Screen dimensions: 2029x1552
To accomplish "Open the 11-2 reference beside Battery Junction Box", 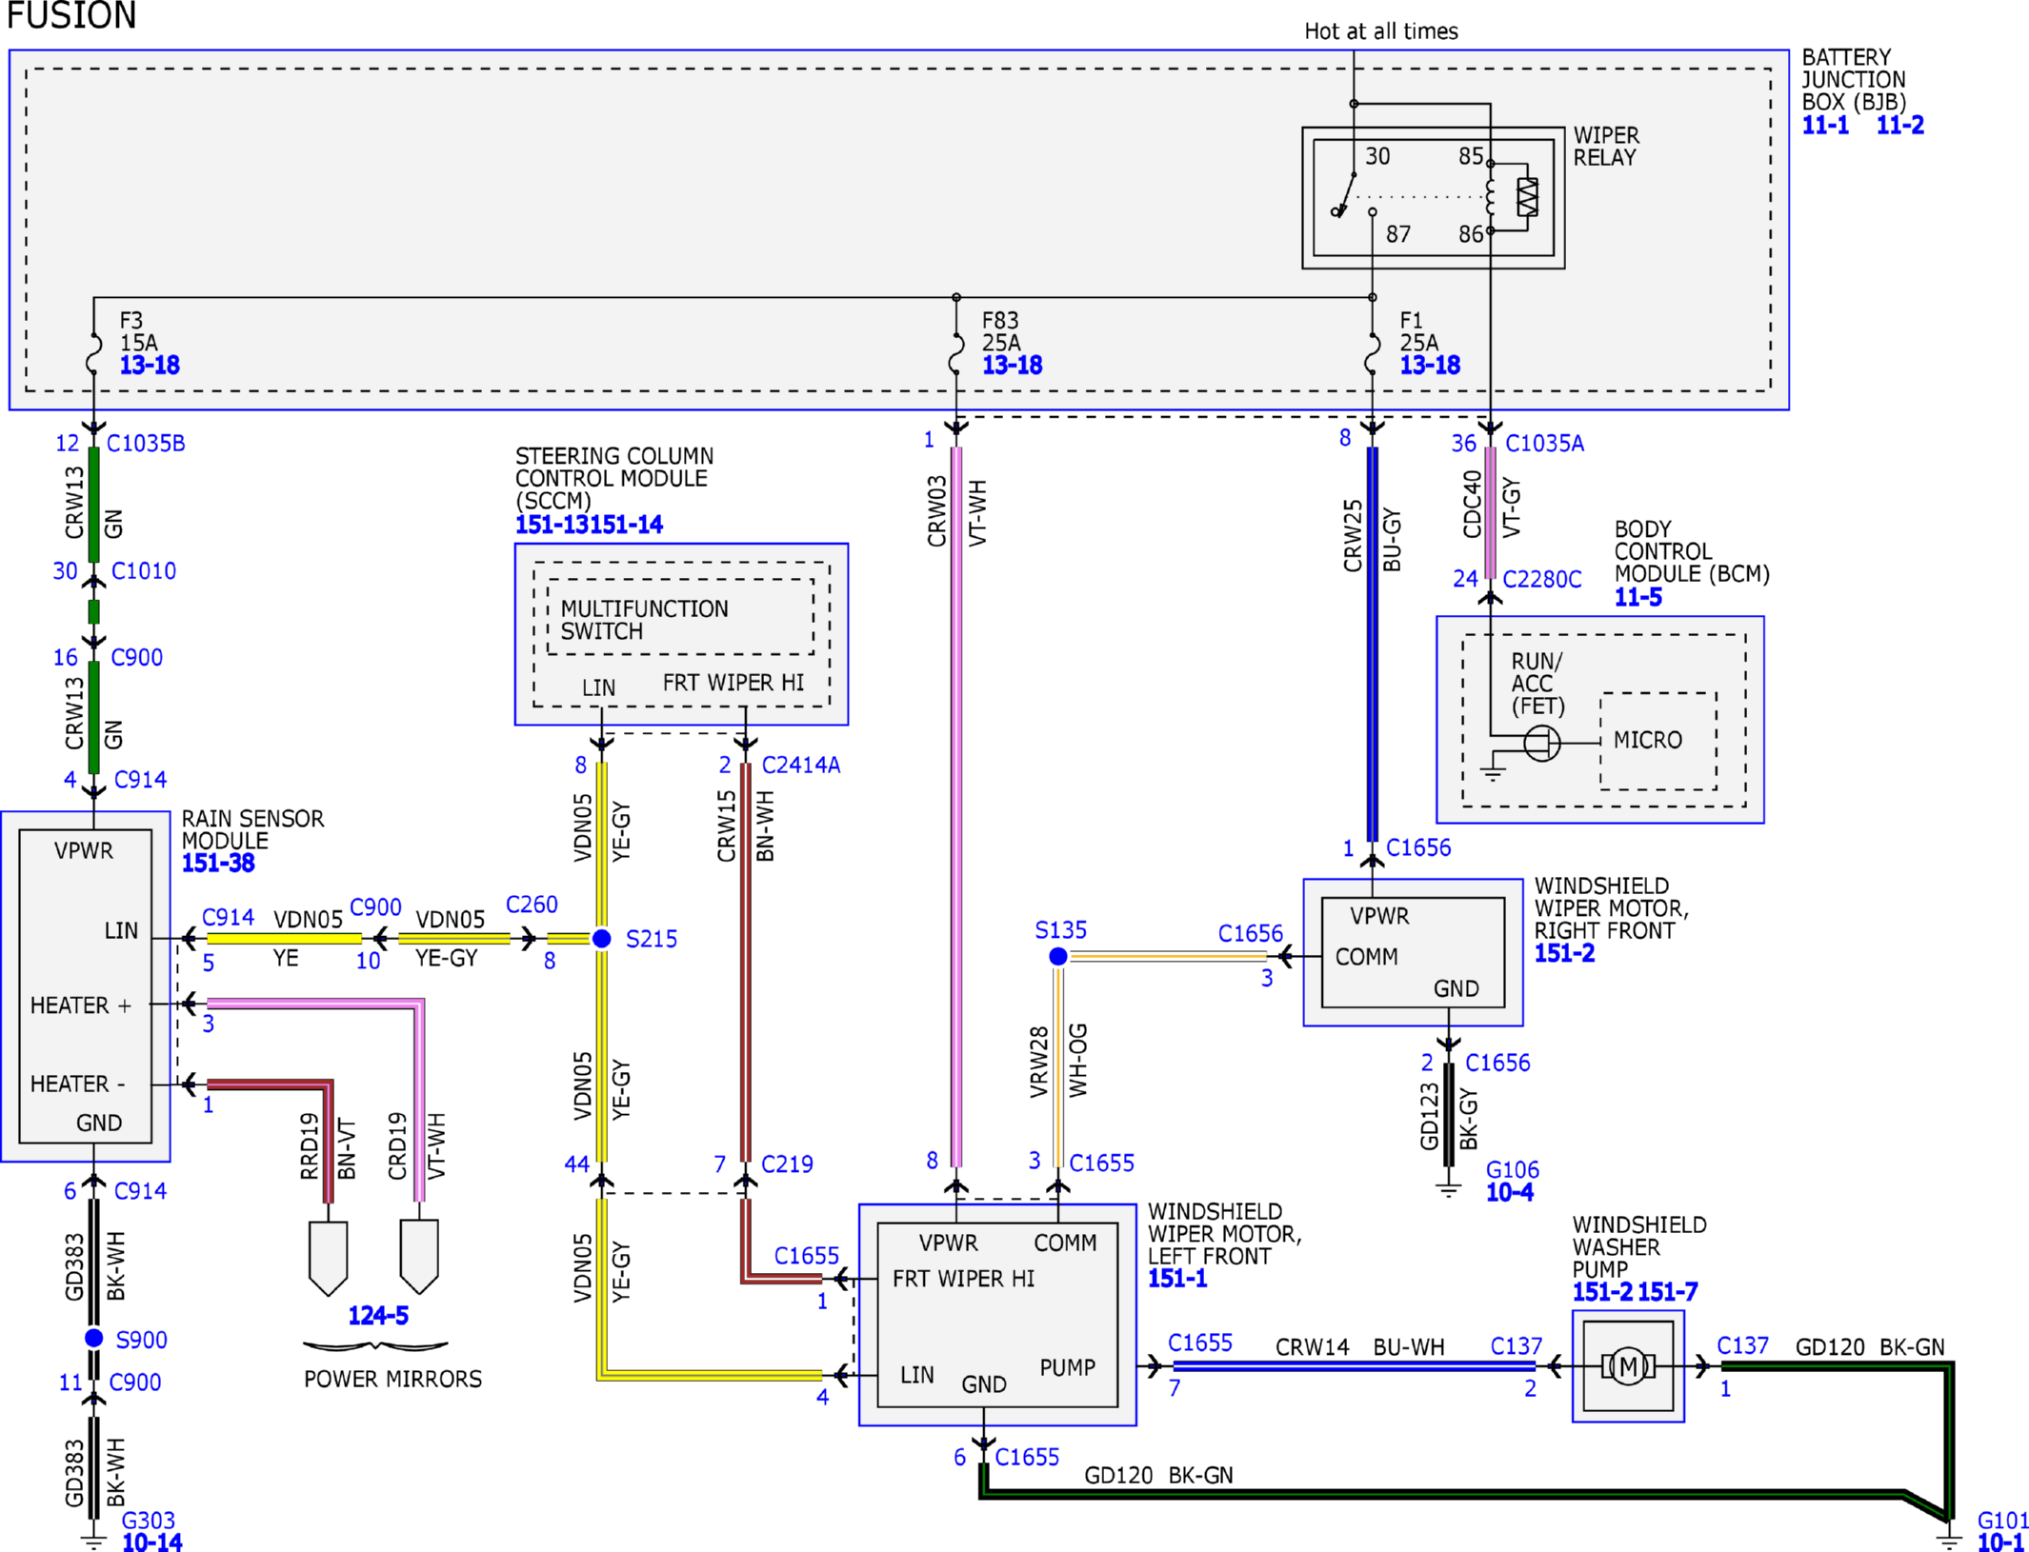I will pos(1899,125).
